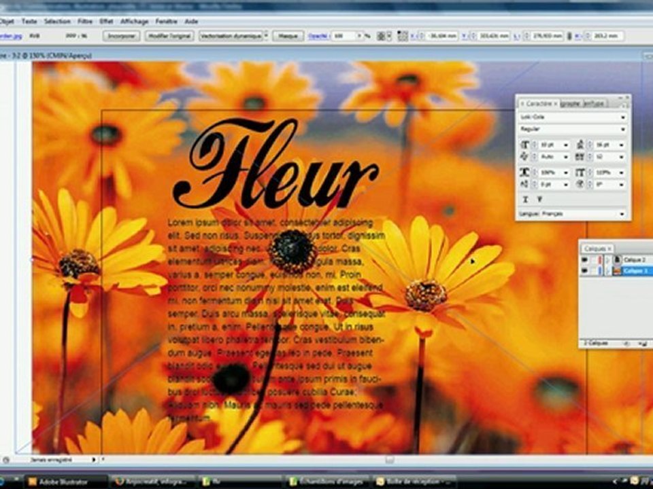Click the constrain proportions link icon
This screenshot has width=653, height=489.
[569, 36]
